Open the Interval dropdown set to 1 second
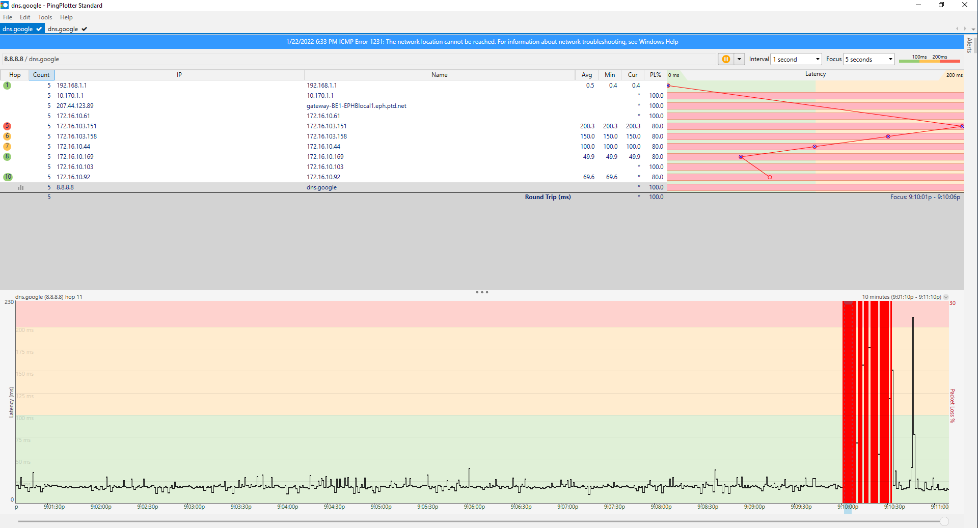This screenshot has width=978, height=528. tap(796, 59)
